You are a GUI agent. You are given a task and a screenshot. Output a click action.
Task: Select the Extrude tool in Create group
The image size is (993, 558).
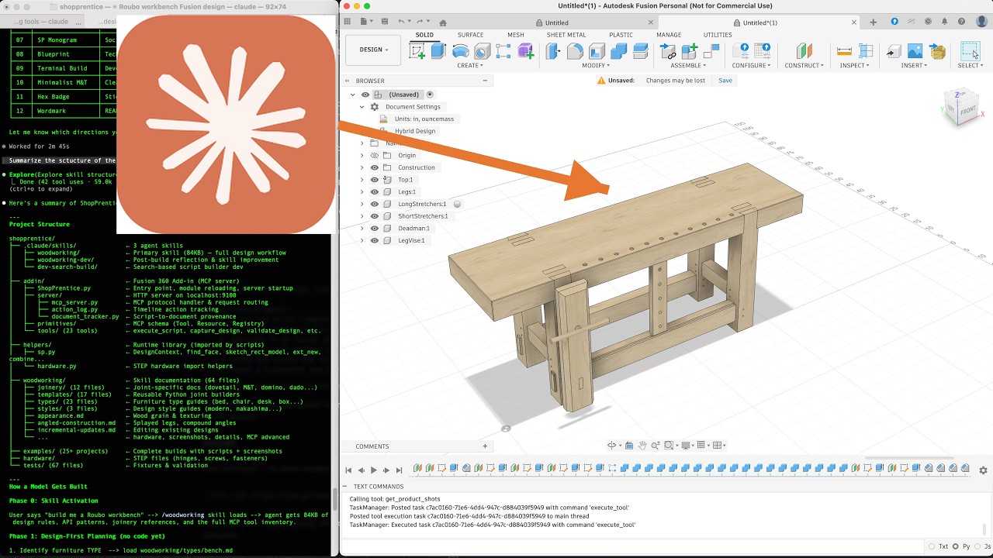pos(438,51)
